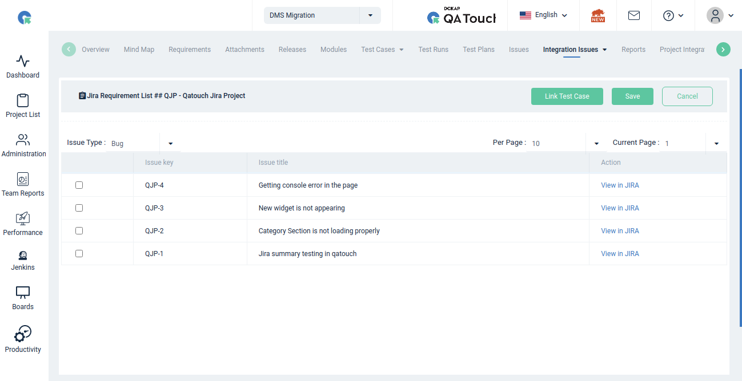Go to Project List via sidebar icon
The image size is (742, 381).
(x=23, y=106)
